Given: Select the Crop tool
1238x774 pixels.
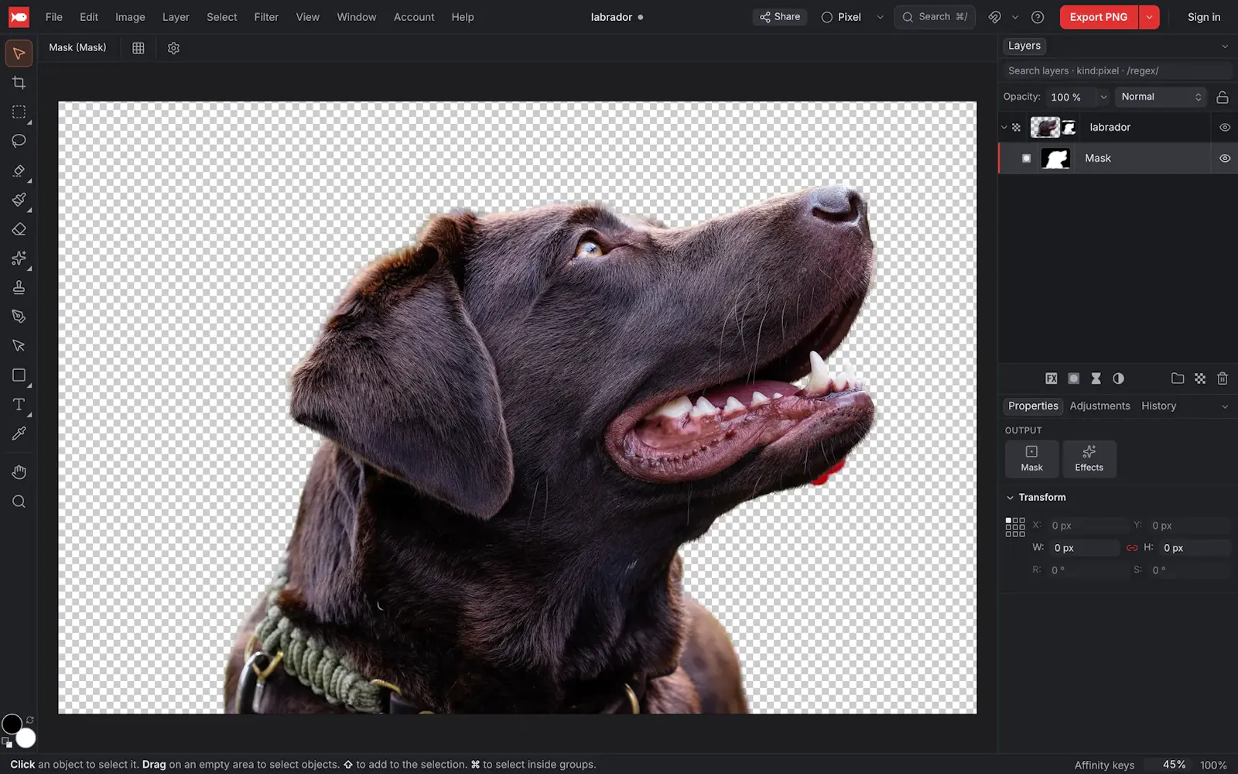Looking at the screenshot, I should [19, 83].
